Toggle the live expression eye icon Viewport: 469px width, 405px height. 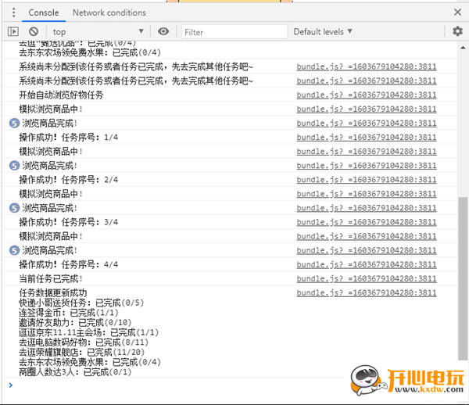tap(163, 31)
